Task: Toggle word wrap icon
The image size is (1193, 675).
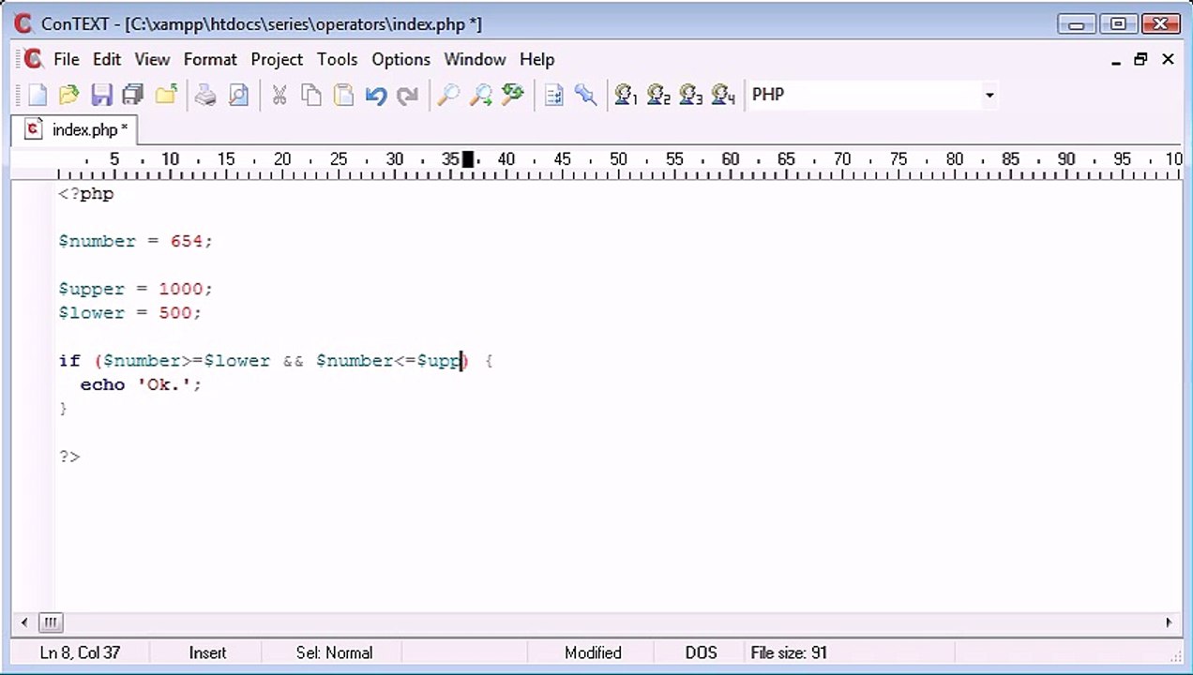Action: click(x=553, y=95)
